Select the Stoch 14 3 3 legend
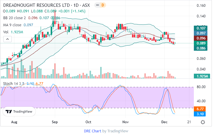 [x=14, y=83]
